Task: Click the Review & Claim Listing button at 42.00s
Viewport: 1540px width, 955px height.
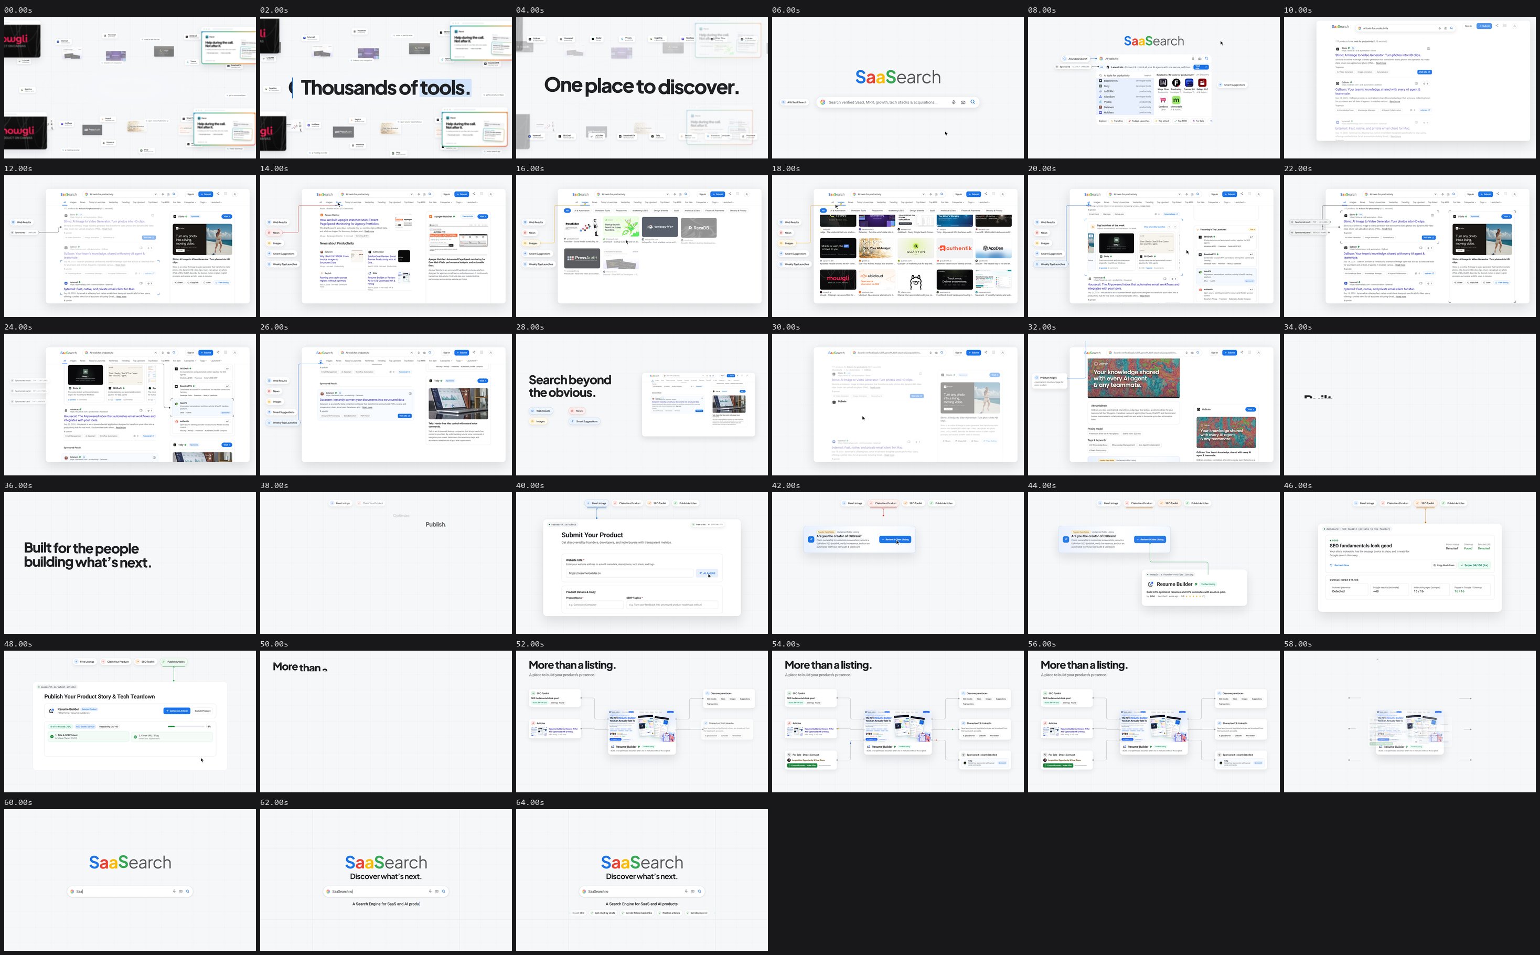Action: [895, 539]
